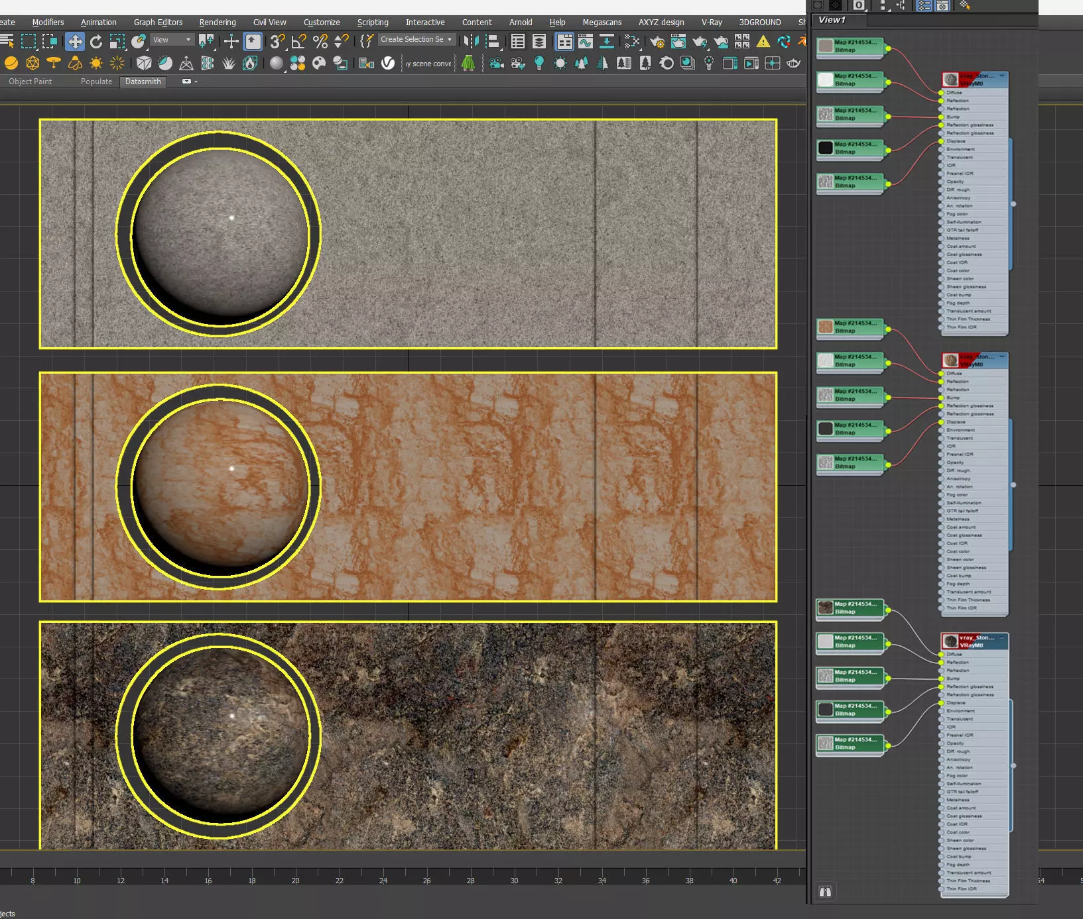Click frame 20 on the timeline ruler

(x=295, y=881)
